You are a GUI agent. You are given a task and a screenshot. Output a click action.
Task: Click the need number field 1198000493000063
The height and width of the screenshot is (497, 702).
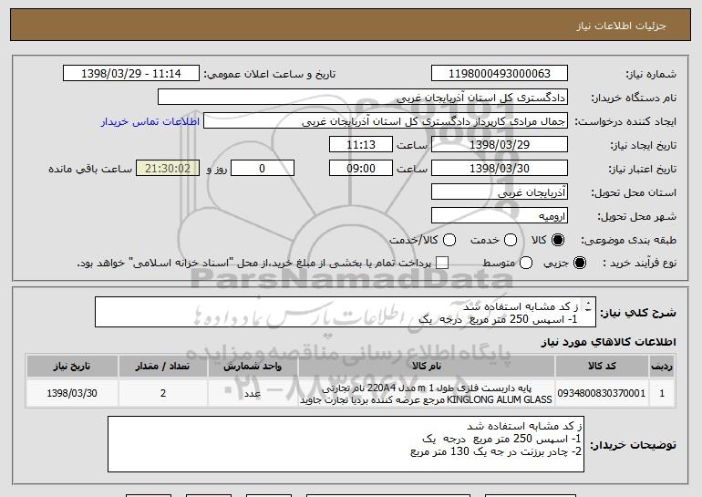coord(500,74)
